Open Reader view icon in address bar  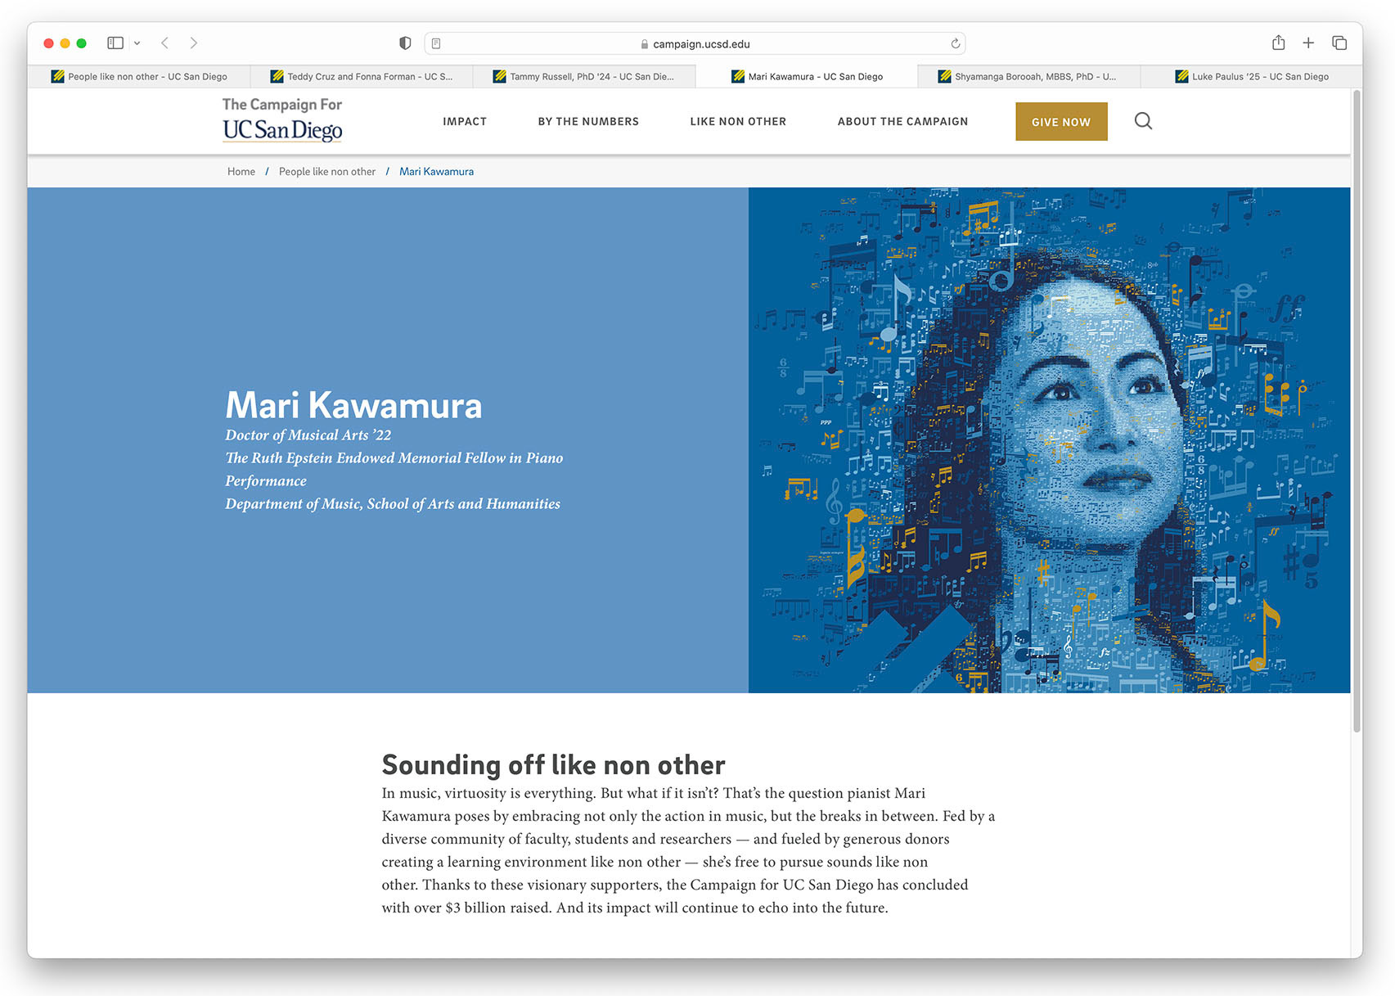click(x=436, y=43)
